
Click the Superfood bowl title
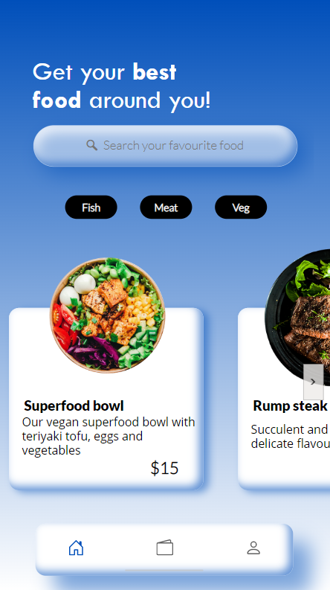click(74, 405)
